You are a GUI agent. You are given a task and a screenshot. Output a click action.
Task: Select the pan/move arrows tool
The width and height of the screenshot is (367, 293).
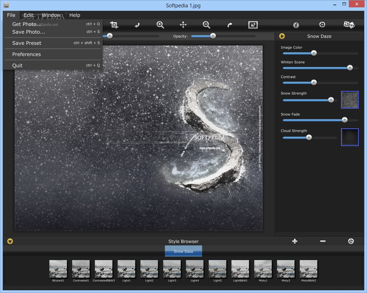click(x=183, y=25)
